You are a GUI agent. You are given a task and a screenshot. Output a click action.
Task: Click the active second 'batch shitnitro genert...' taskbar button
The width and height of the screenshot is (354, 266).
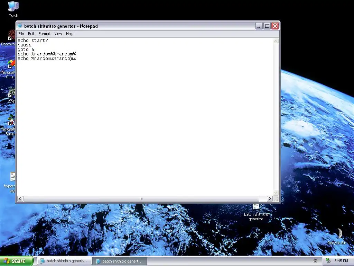(120, 261)
